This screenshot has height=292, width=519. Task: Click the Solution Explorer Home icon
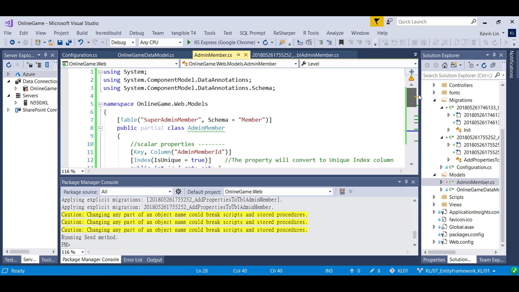pyautogui.click(x=445, y=65)
